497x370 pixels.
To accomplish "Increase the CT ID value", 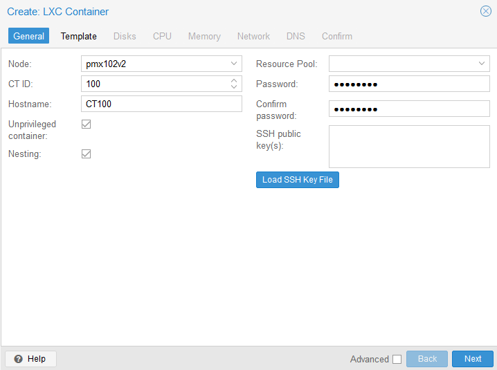I will [234, 80].
